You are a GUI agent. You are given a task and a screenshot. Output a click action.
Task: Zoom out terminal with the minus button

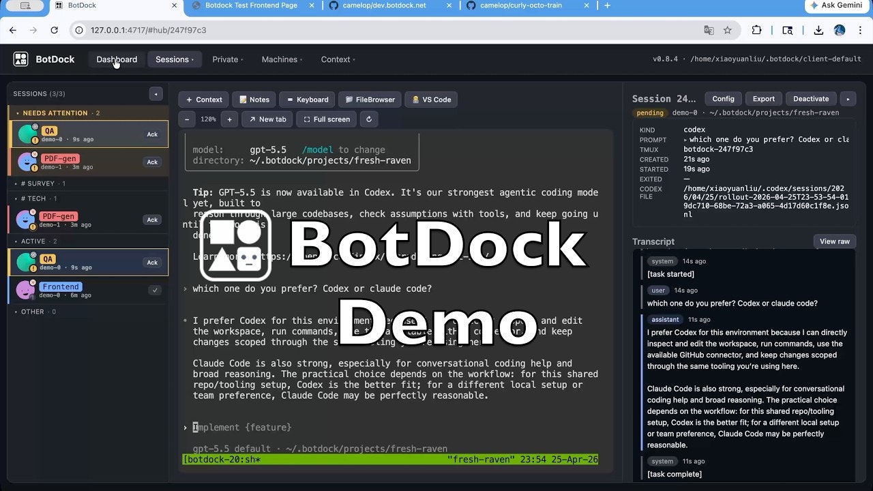(187, 119)
